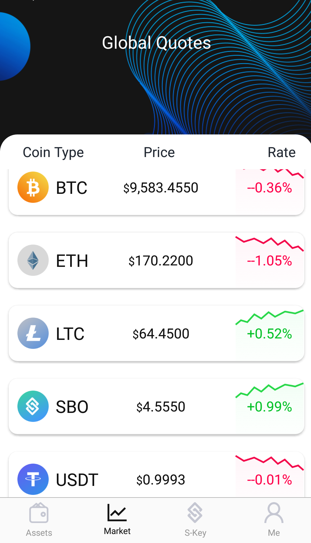Tap the Ethereum diamond icon

tap(33, 260)
